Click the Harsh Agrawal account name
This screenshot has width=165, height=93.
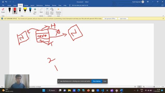pos(136,2)
